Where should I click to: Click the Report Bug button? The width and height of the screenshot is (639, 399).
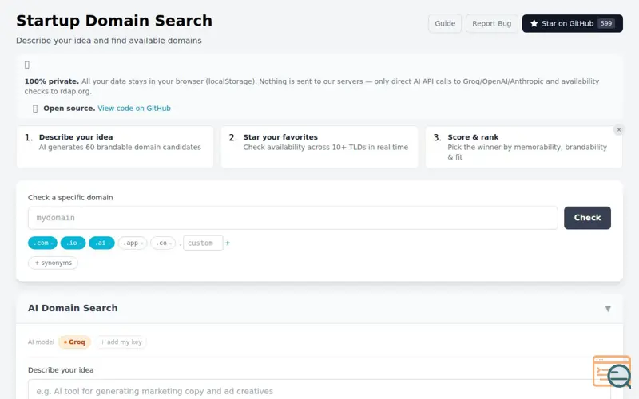[491, 24]
